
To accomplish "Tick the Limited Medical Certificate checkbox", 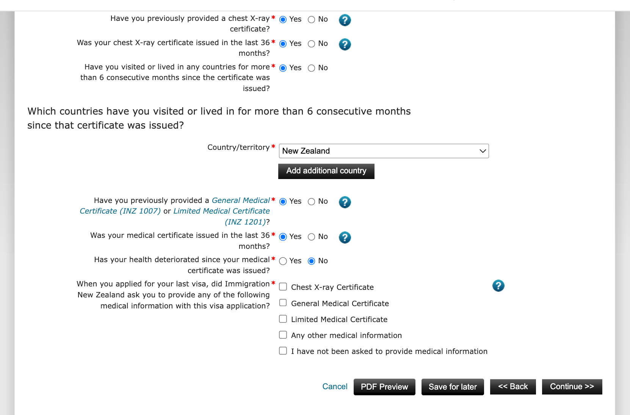I will pos(283,319).
